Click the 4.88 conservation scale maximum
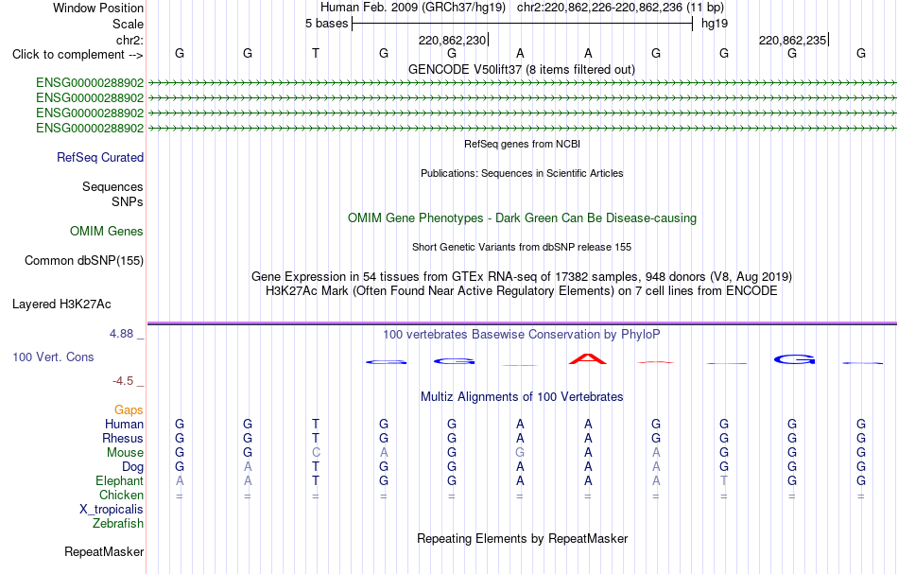The width and height of the screenshot is (898, 574). pos(122,334)
